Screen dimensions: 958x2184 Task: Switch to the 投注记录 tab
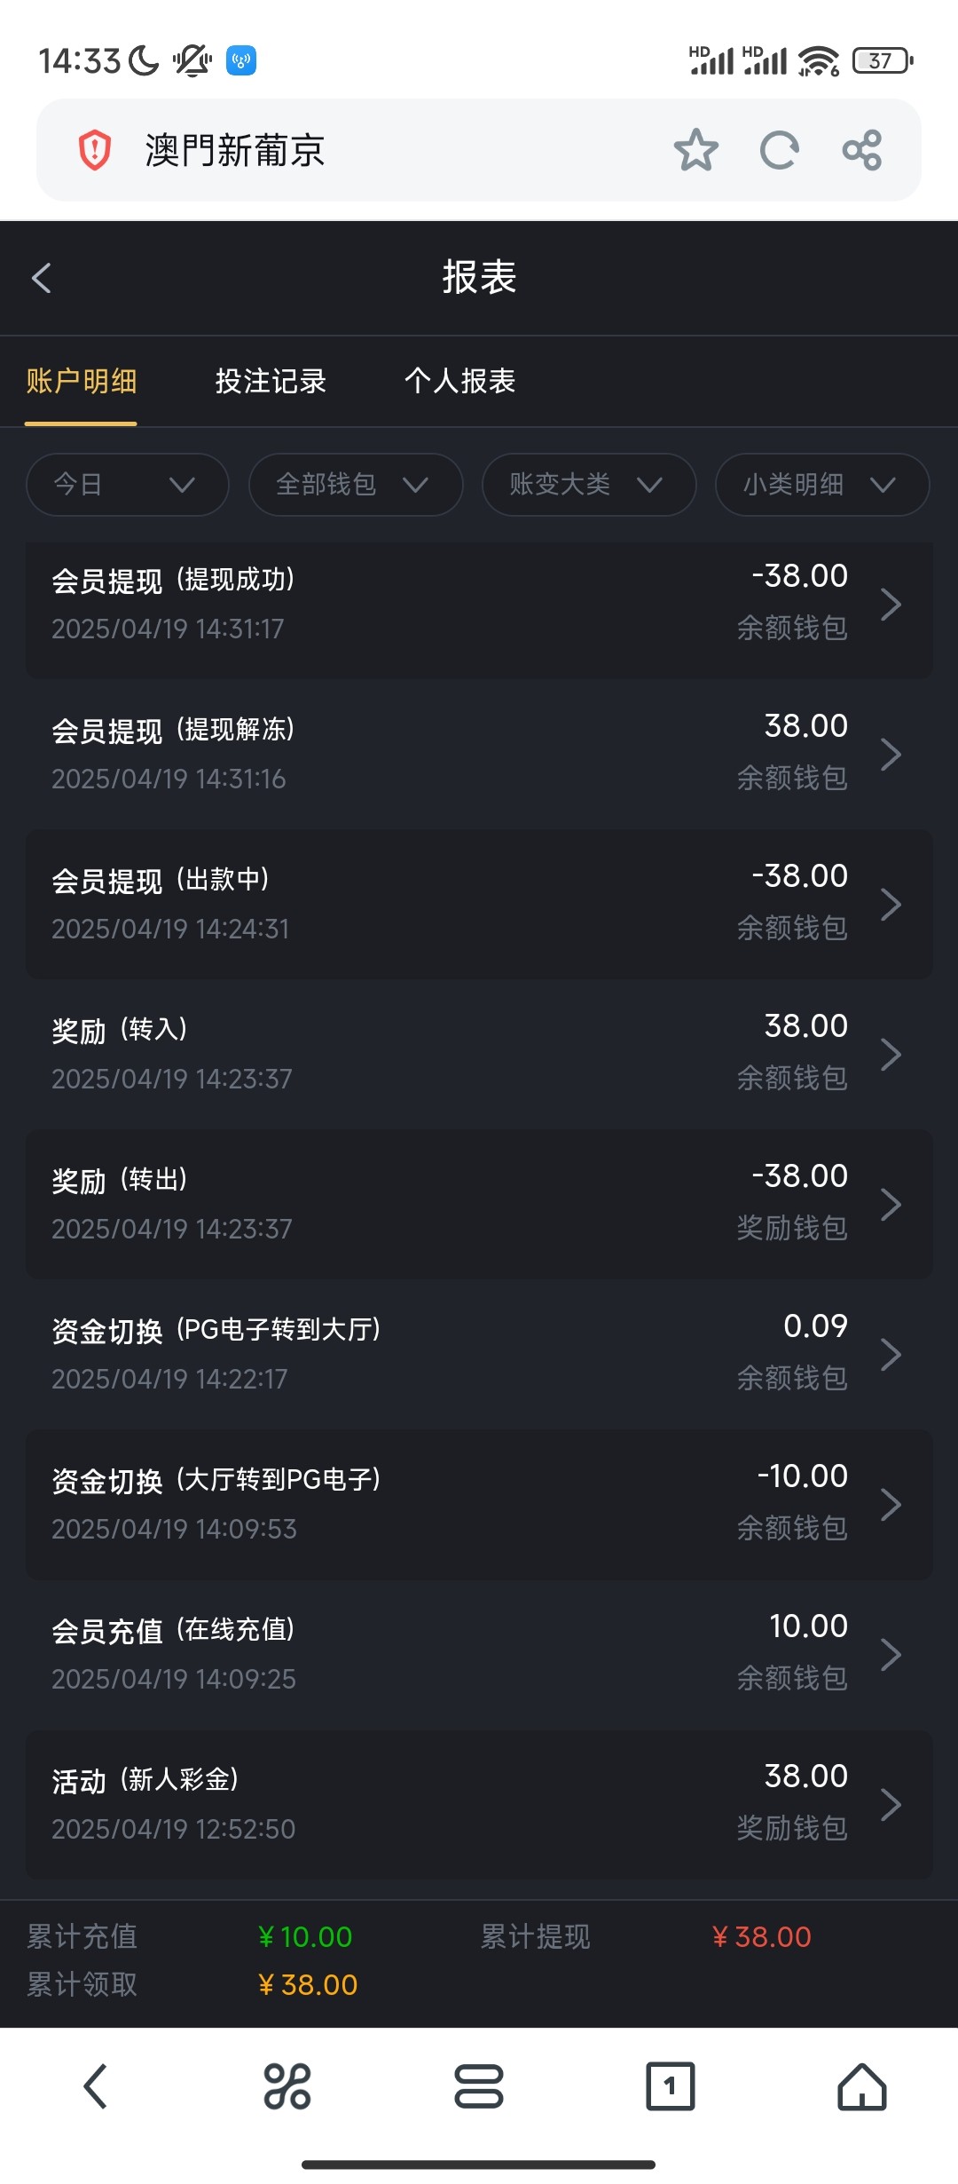(271, 381)
